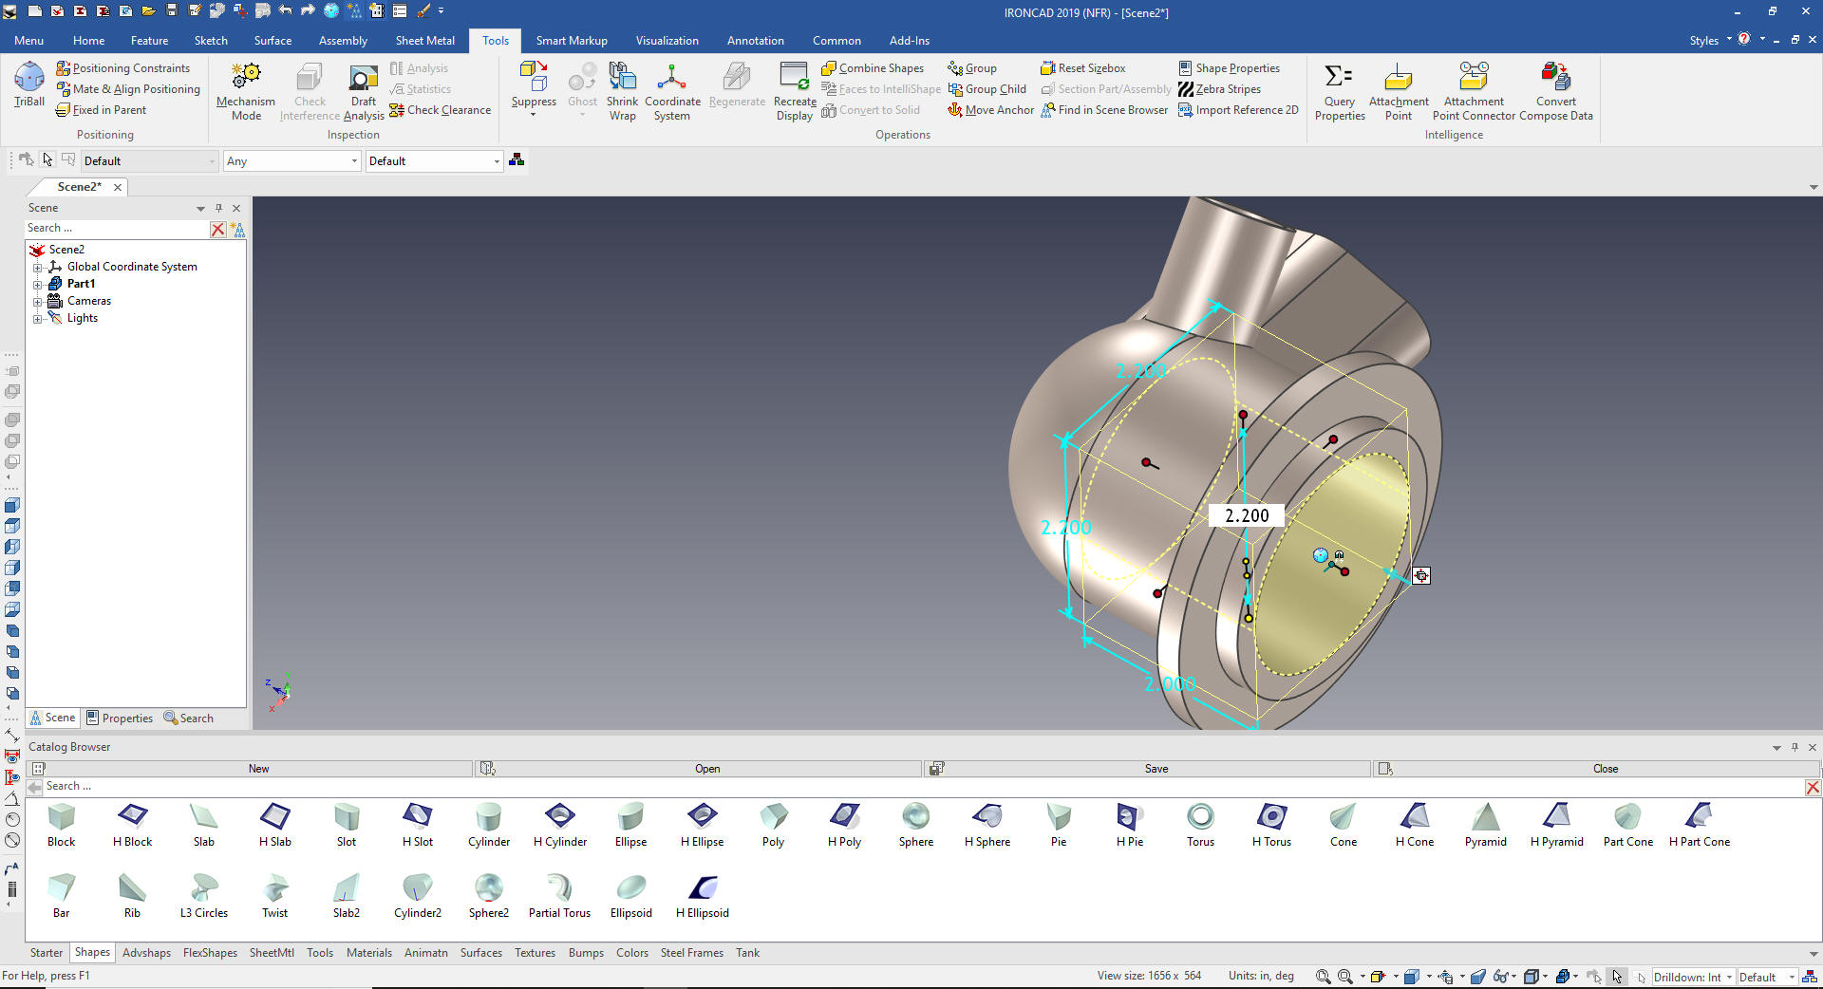Choose the Torus catalog shape
Screen dimensions: 1823x989
(1200, 825)
